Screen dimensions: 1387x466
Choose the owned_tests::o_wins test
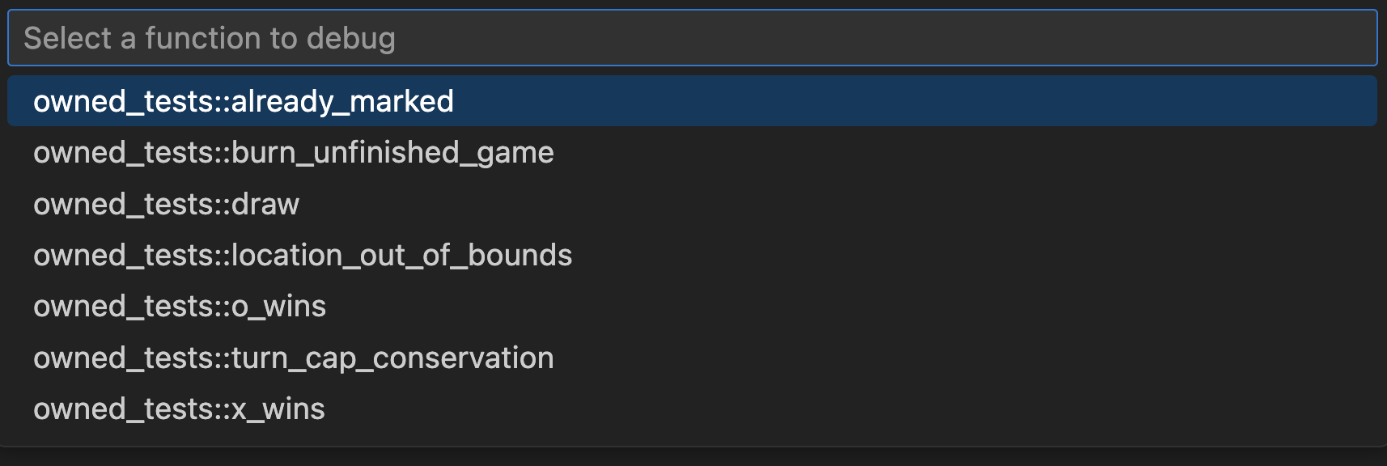click(x=180, y=306)
